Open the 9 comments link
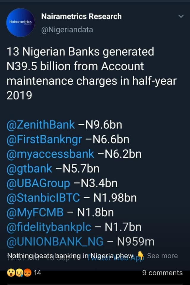The width and height of the screenshot is (190, 285). coord(162,273)
